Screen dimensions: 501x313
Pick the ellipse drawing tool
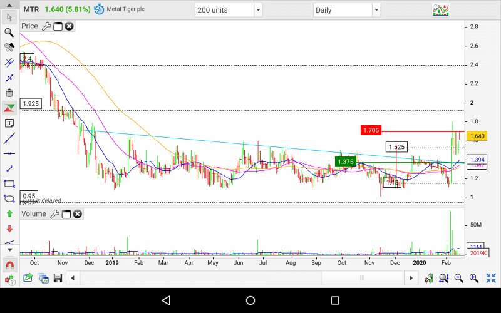pyautogui.click(x=9, y=198)
